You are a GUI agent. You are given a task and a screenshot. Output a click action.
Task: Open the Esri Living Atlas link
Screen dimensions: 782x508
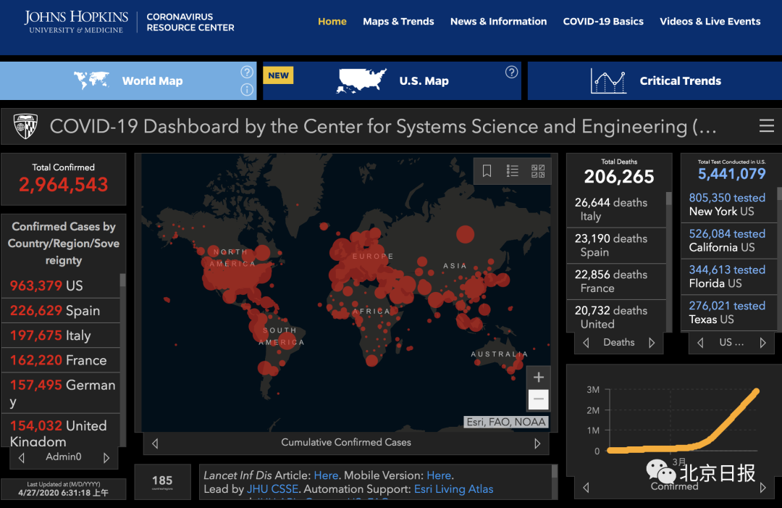coord(453,489)
